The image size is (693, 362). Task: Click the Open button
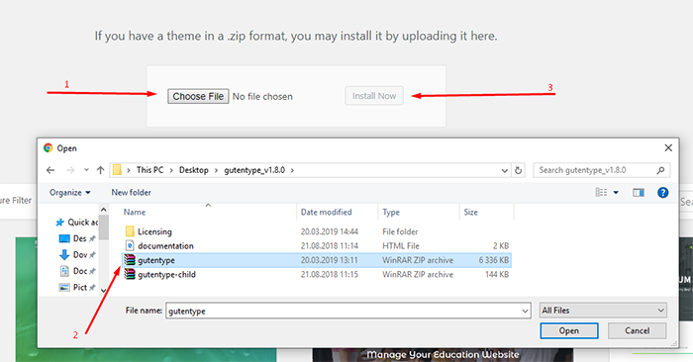(x=569, y=330)
